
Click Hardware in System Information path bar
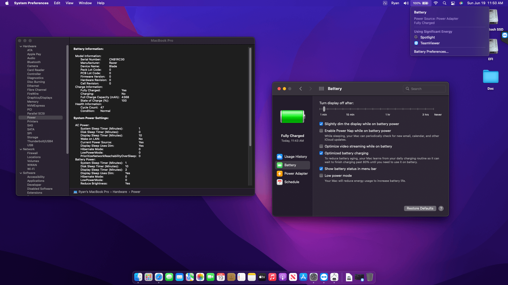[120, 192]
